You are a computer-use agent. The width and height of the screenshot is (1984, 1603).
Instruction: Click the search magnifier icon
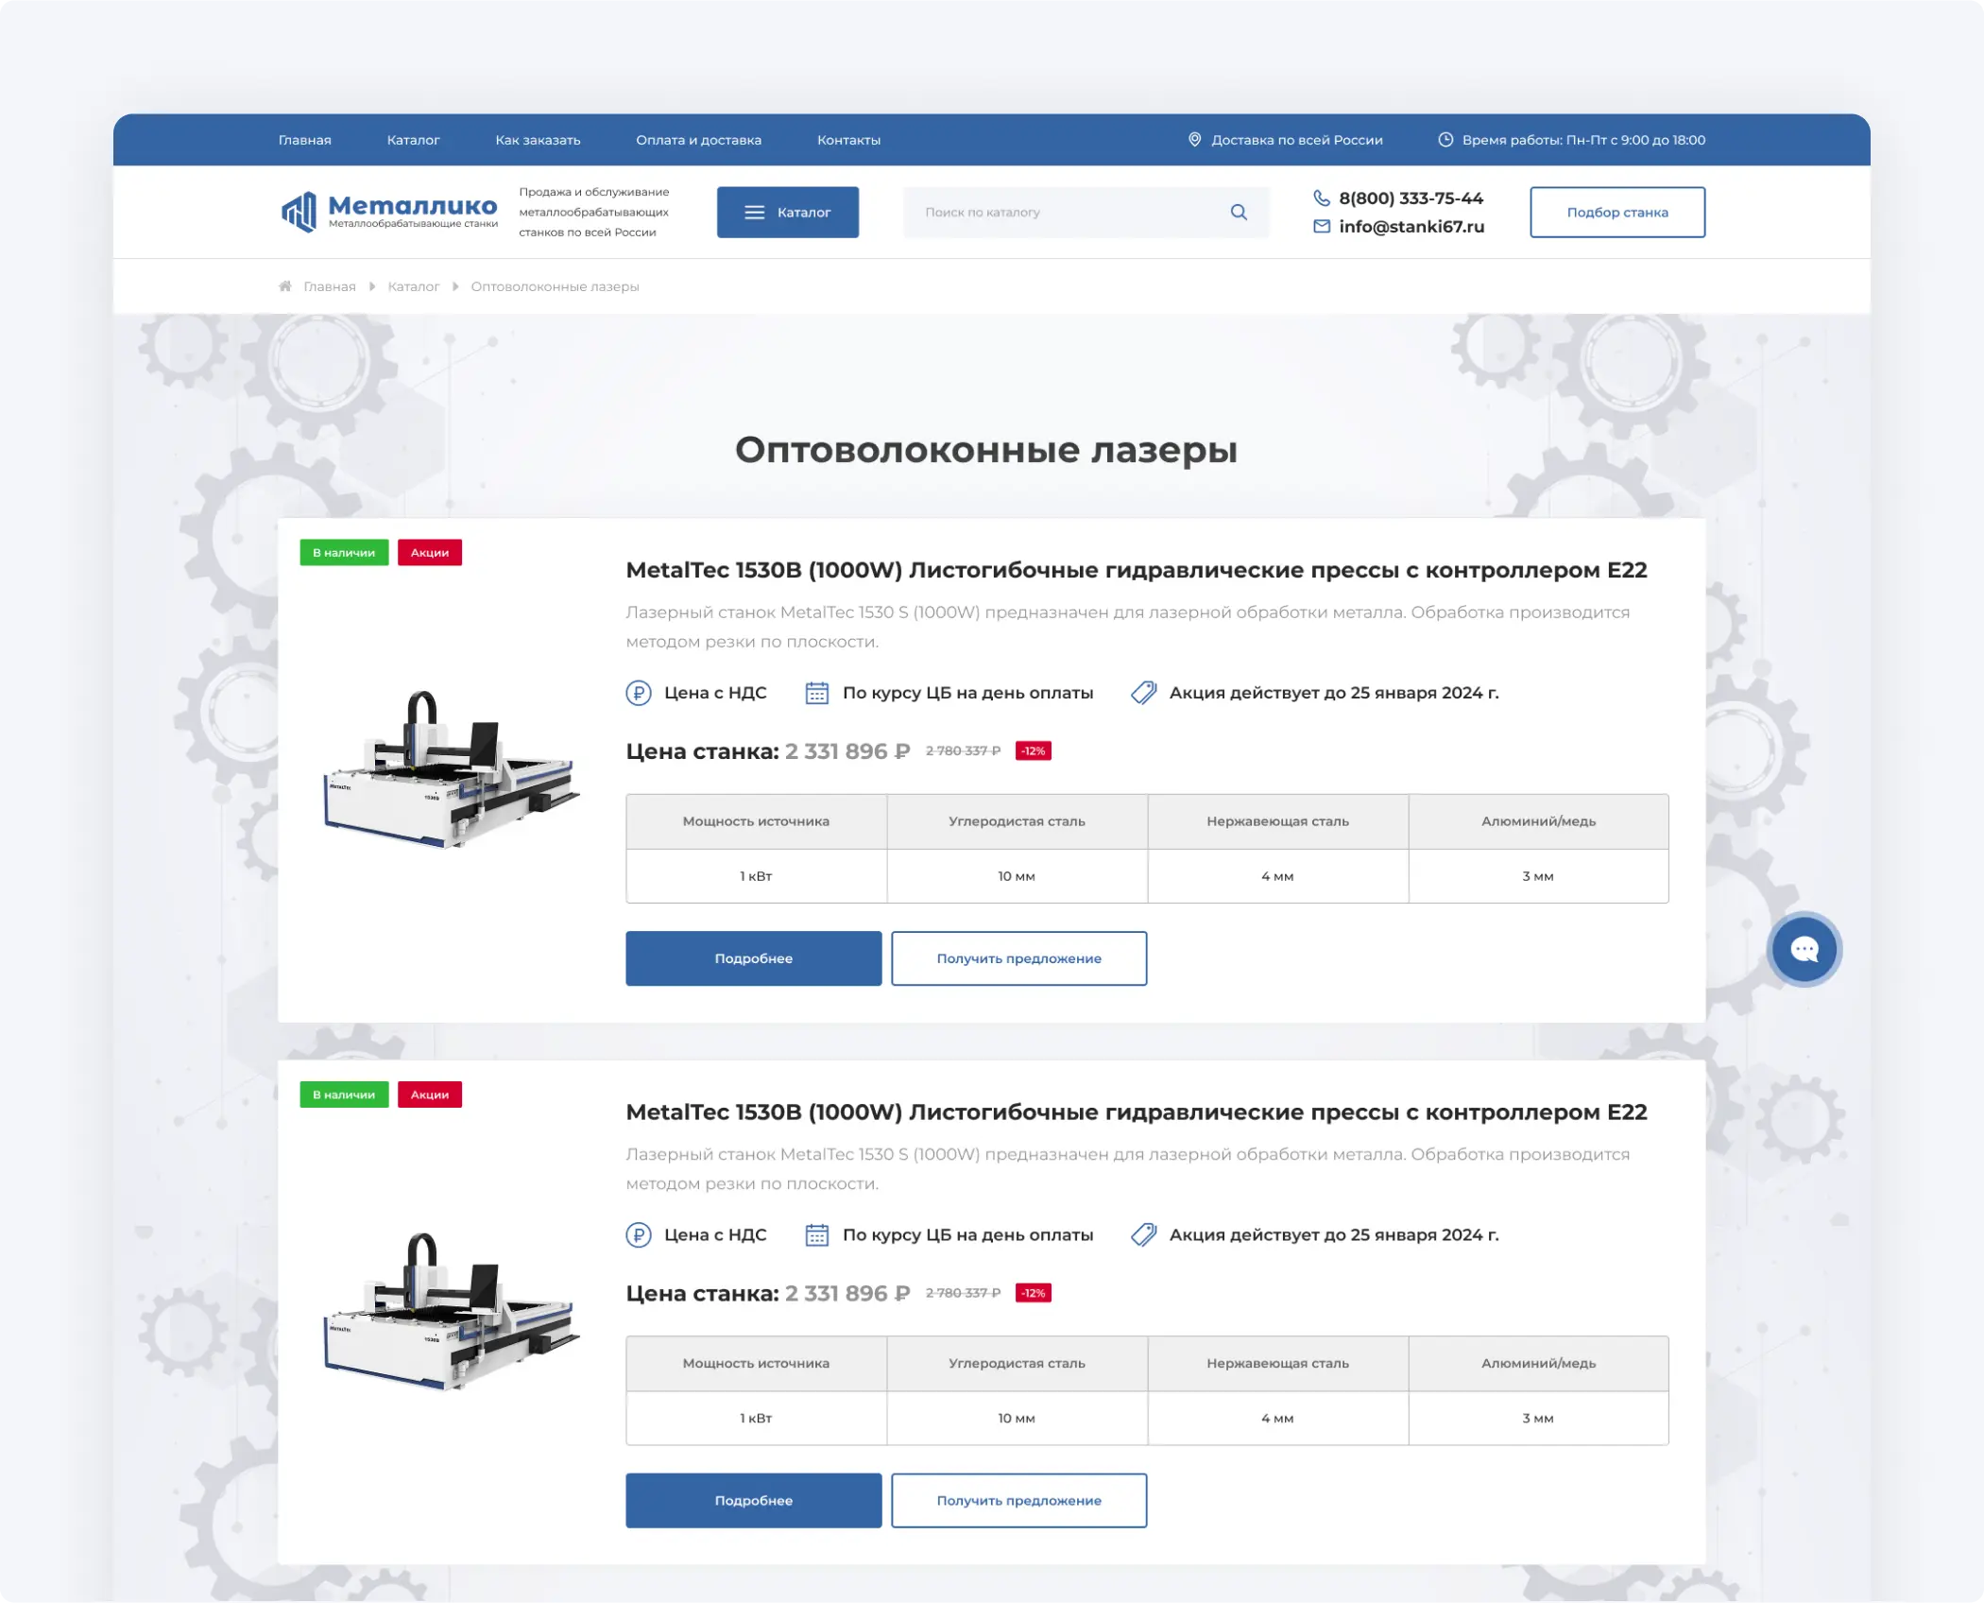pyautogui.click(x=1238, y=212)
